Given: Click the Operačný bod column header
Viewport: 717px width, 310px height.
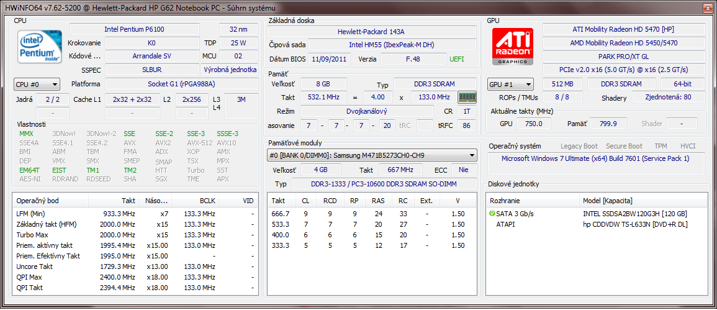Looking at the screenshot, I should pyautogui.click(x=50, y=201).
